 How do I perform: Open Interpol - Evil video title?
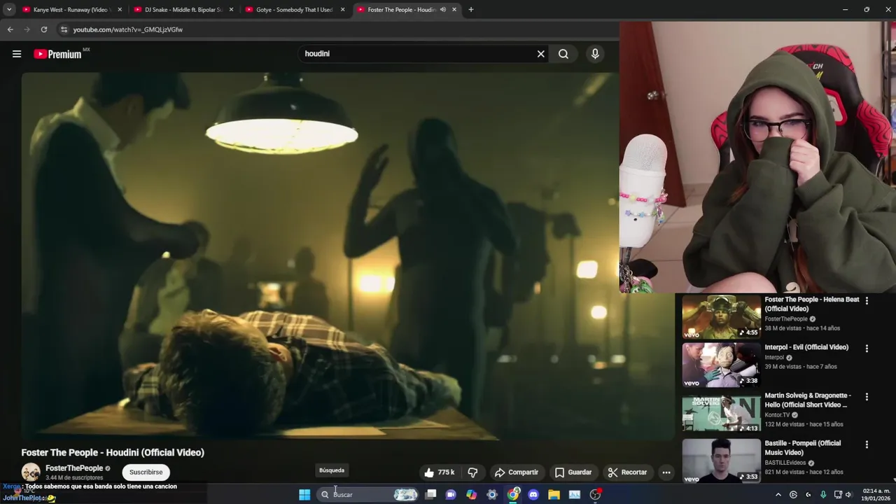pos(806,347)
